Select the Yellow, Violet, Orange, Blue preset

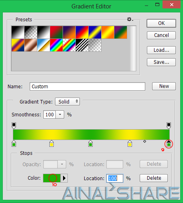coord(18,45)
